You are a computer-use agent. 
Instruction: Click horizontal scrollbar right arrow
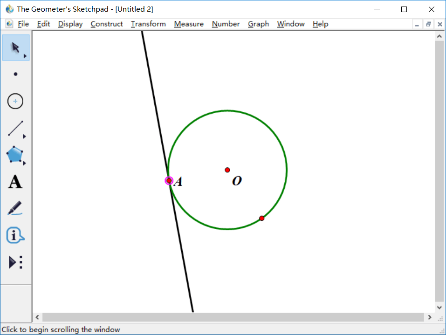429,317
